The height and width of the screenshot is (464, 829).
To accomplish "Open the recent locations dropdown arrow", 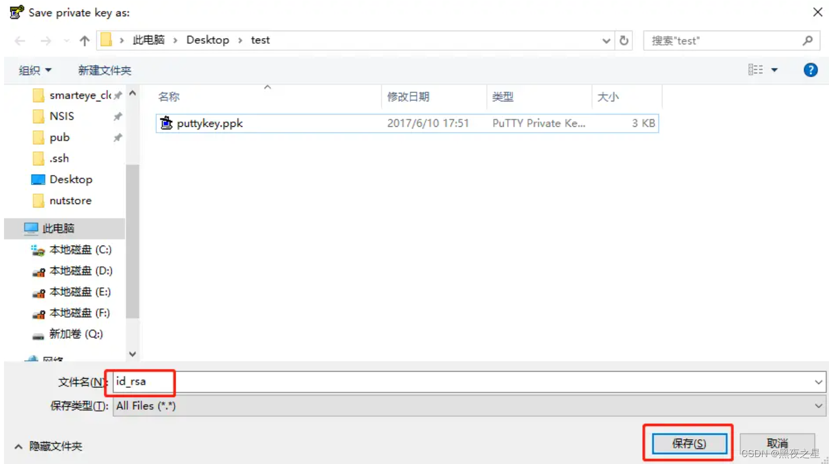I will click(x=66, y=41).
